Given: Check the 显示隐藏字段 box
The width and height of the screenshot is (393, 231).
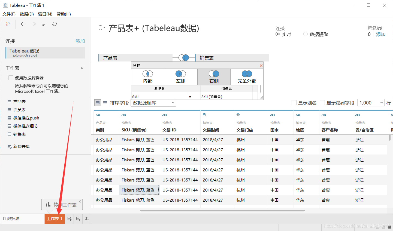Looking at the screenshot, I should (322, 103).
